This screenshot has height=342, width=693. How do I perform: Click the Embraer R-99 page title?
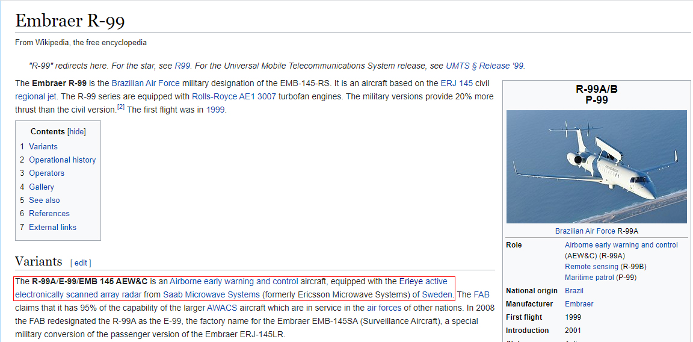click(x=70, y=21)
